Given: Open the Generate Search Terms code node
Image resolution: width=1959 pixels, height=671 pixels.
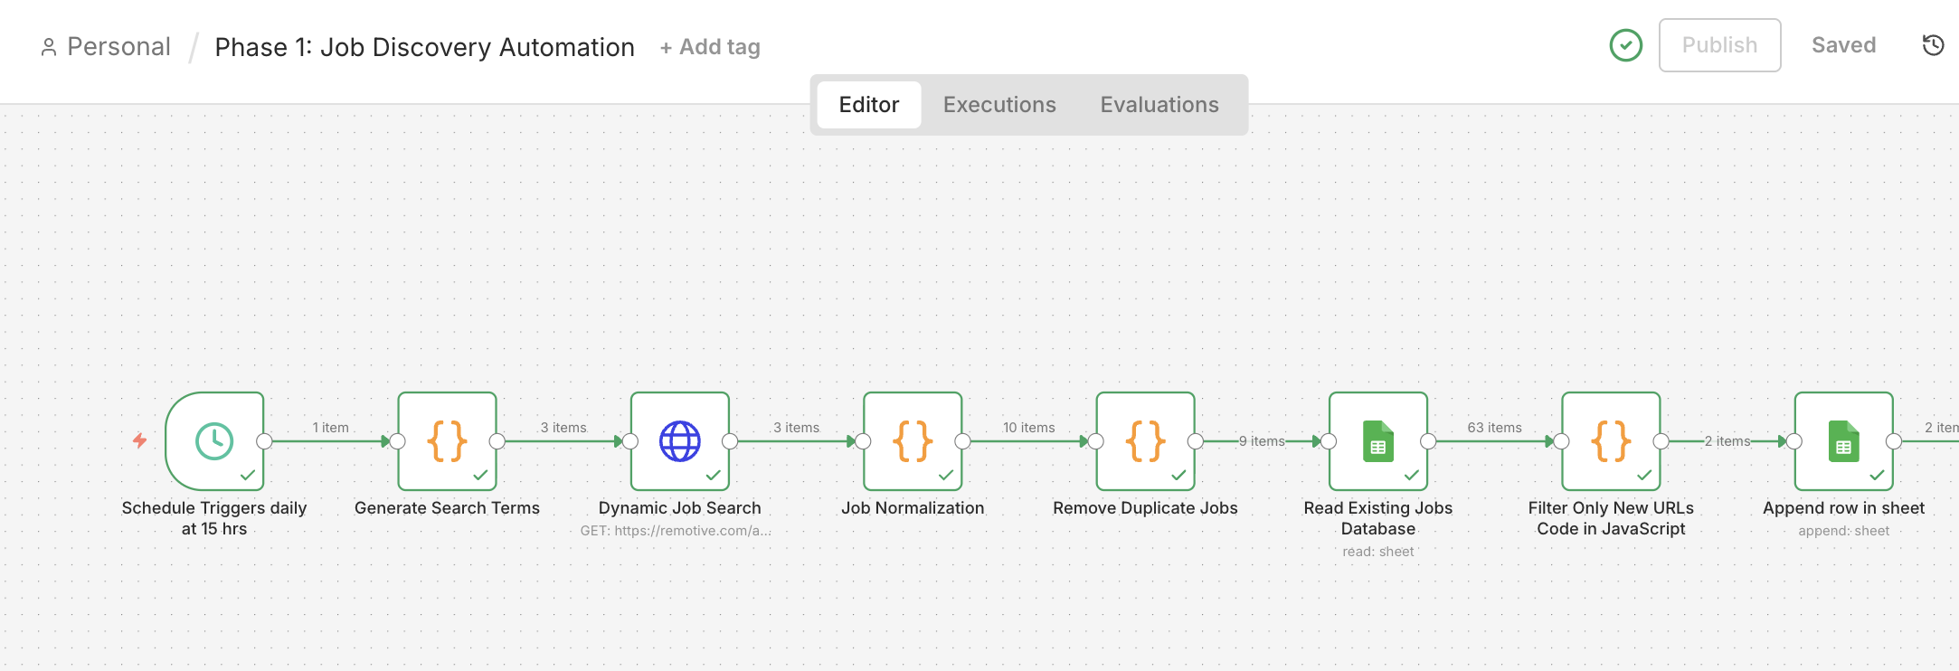Looking at the screenshot, I should coord(448,441).
